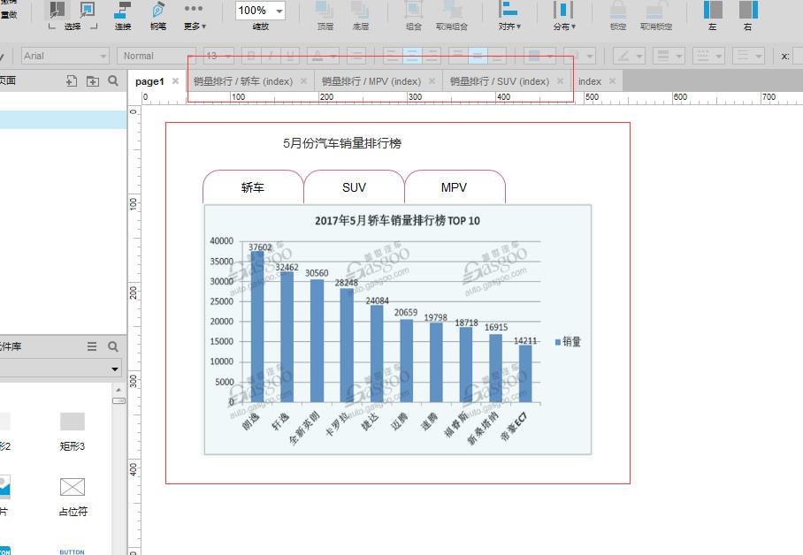Click the widget library search icon
This screenshot has height=555, width=803.
click(x=113, y=346)
